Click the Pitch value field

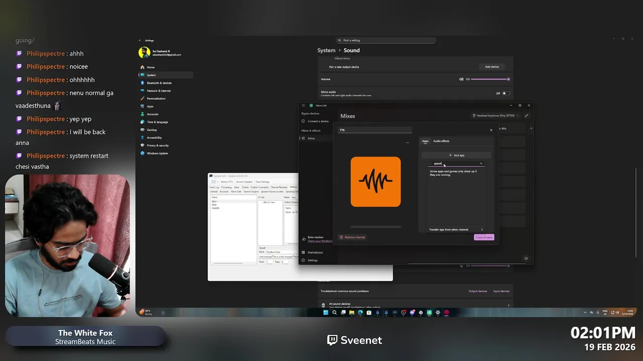tap(269, 262)
